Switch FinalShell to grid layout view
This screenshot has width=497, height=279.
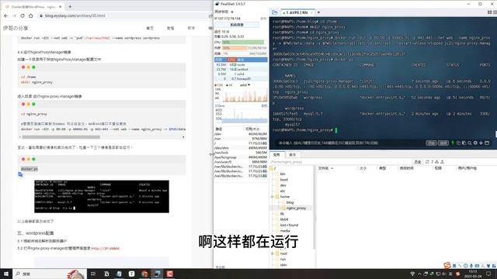point(490,12)
